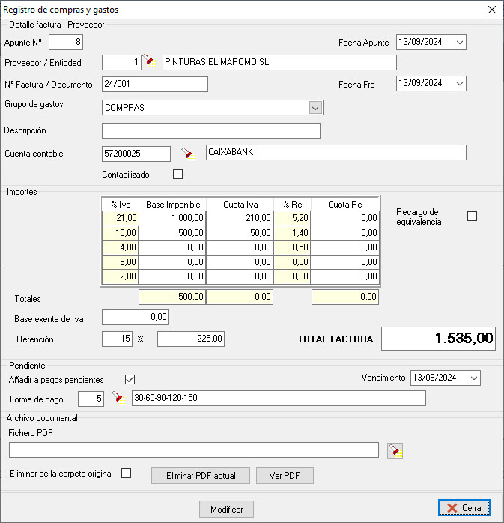Click the Base Imponible column header
The height and width of the screenshot is (523, 504).
[x=173, y=204]
